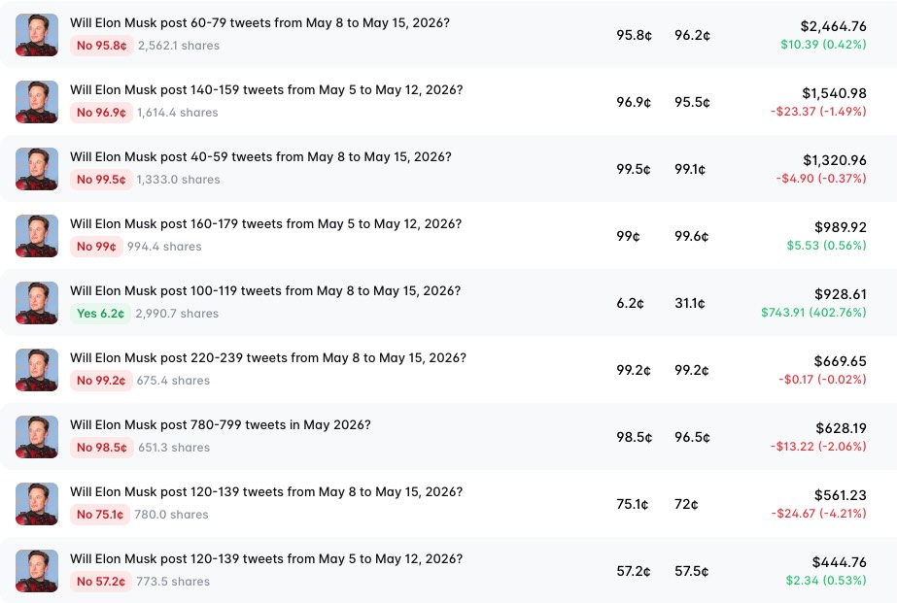Image resolution: width=897 pixels, height=603 pixels.
Task: Open '140-159 tweets from May 5 to May 12' link
Action: click(266, 89)
